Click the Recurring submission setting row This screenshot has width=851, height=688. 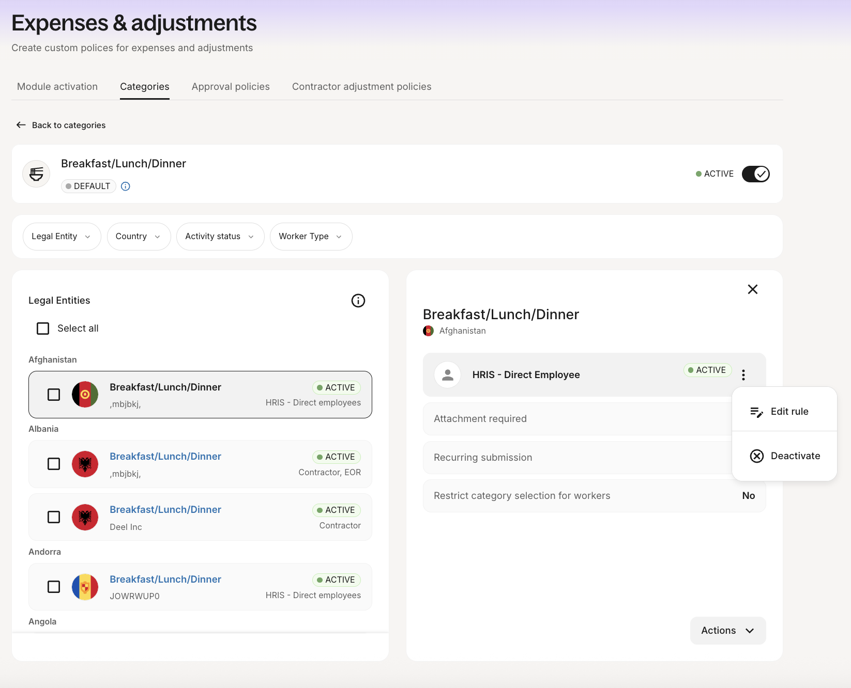pyautogui.click(x=595, y=458)
